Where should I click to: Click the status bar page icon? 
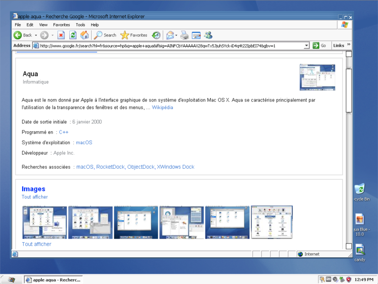click(x=15, y=254)
